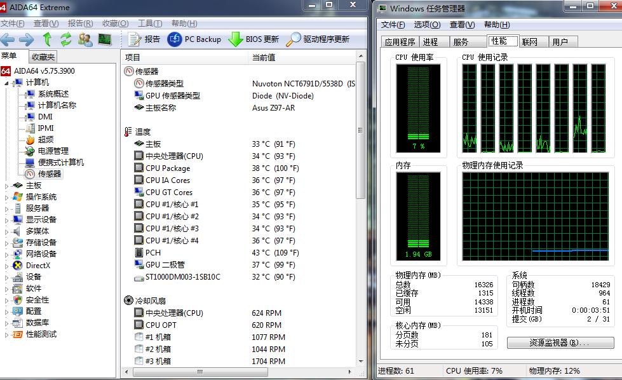The width and height of the screenshot is (622, 380).
Task: Click the green refresh icon in AIDA64
Action: (x=65, y=39)
